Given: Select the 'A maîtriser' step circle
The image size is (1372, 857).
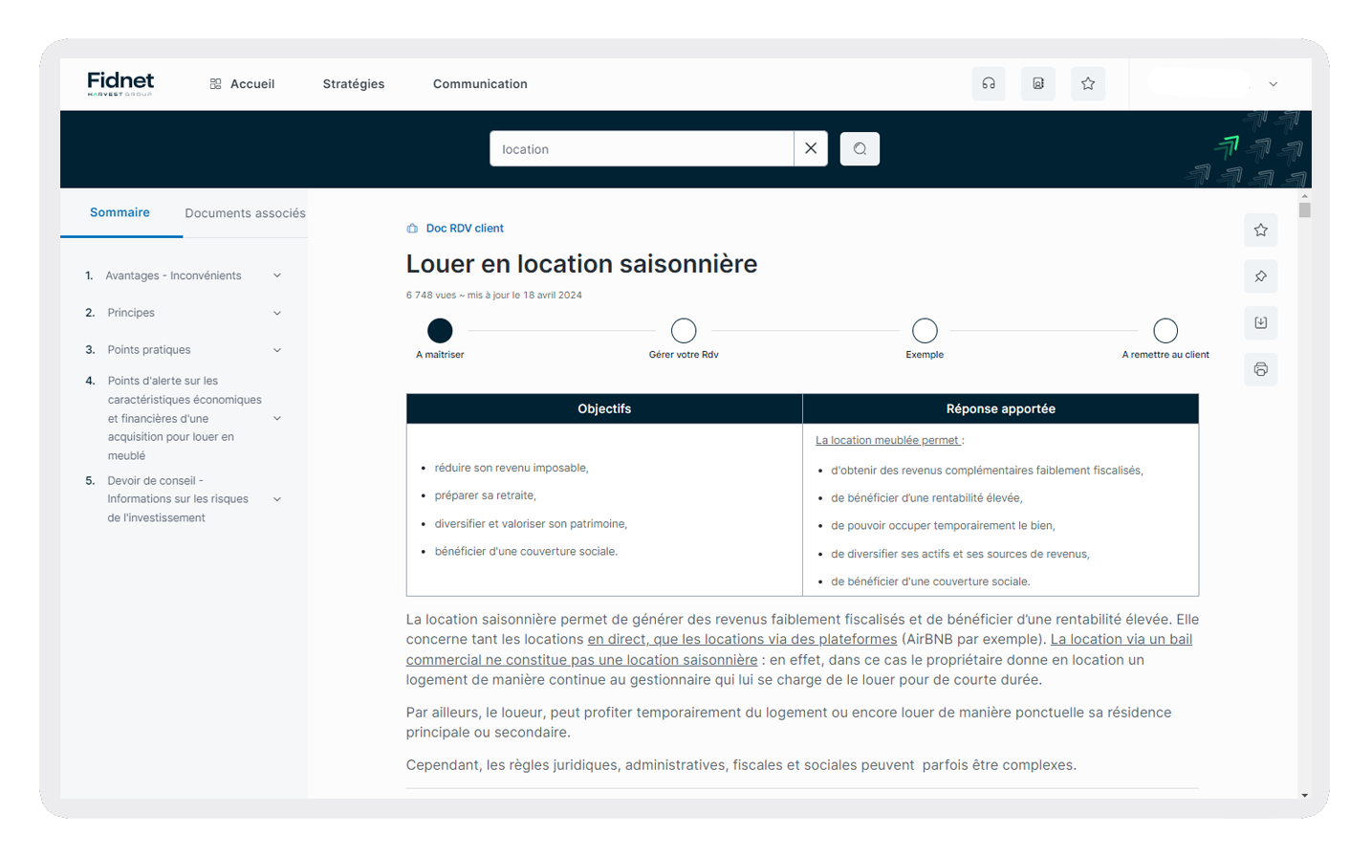Looking at the screenshot, I should (440, 330).
